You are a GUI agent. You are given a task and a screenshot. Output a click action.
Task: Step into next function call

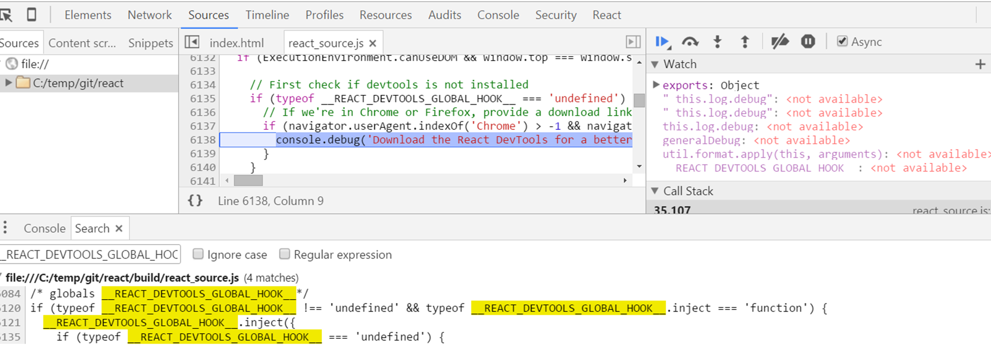tap(718, 42)
